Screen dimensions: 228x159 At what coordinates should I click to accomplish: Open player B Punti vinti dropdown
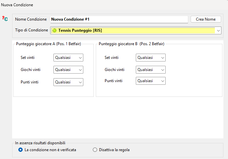pos(151,81)
